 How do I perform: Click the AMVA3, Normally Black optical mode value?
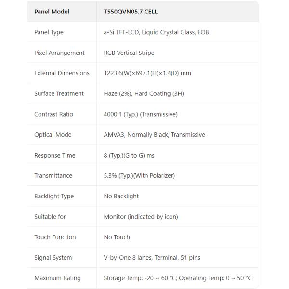pyautogui.click(x=154, y=135)
